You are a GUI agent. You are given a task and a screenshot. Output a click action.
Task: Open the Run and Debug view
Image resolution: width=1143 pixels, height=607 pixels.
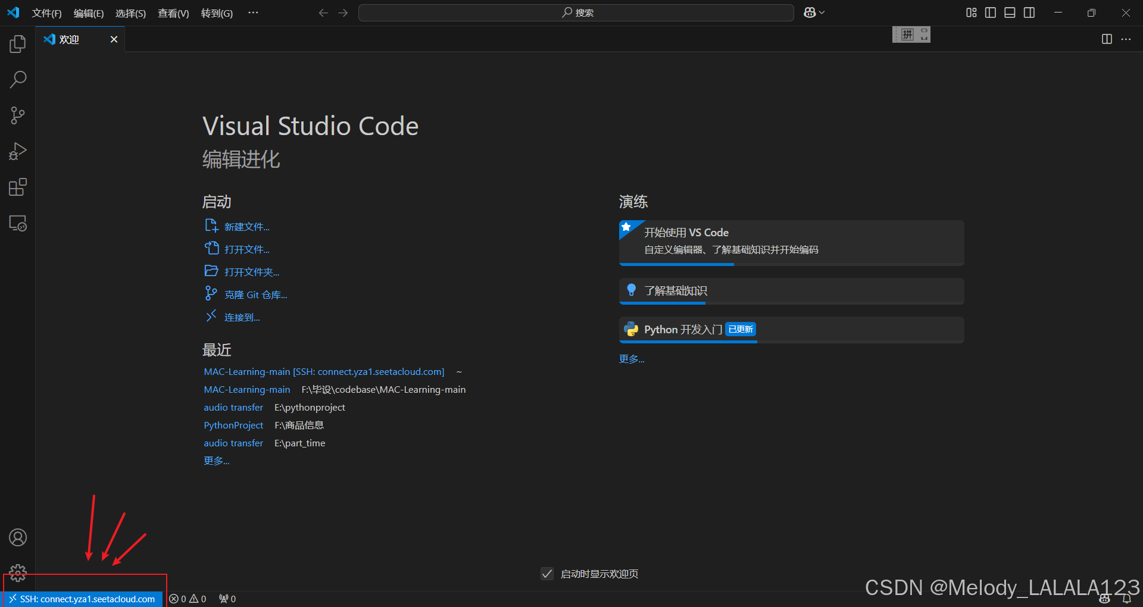pos(18,151)
